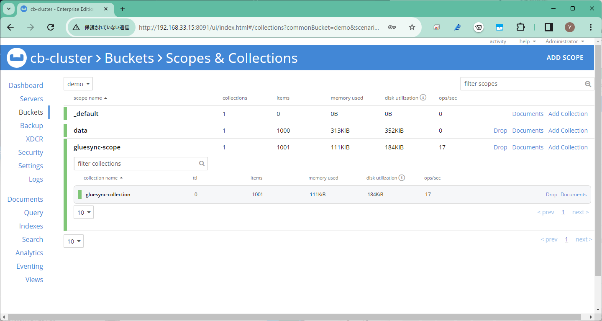Image resolution: width=602 pixels, height=321 pixels.
Task: Click the not-secure warning icon in address bar
Action: point(76,27)
